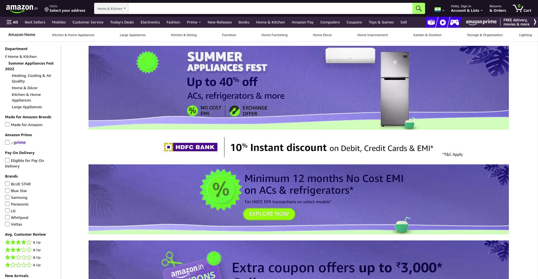Expand the Prime menu in navigation bar
The image size is (538, 279).
[194, 22]
